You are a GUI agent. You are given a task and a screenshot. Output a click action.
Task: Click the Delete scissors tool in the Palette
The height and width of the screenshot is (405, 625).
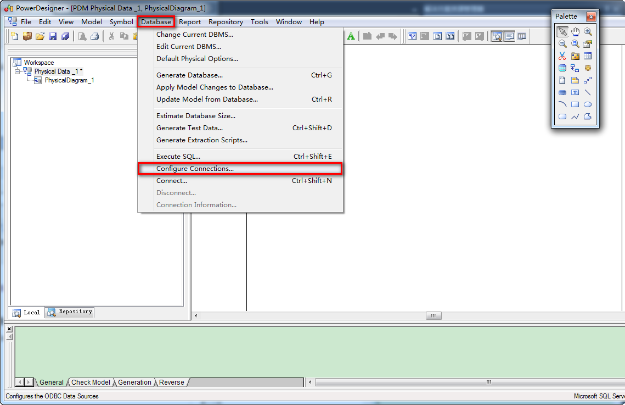562,56
